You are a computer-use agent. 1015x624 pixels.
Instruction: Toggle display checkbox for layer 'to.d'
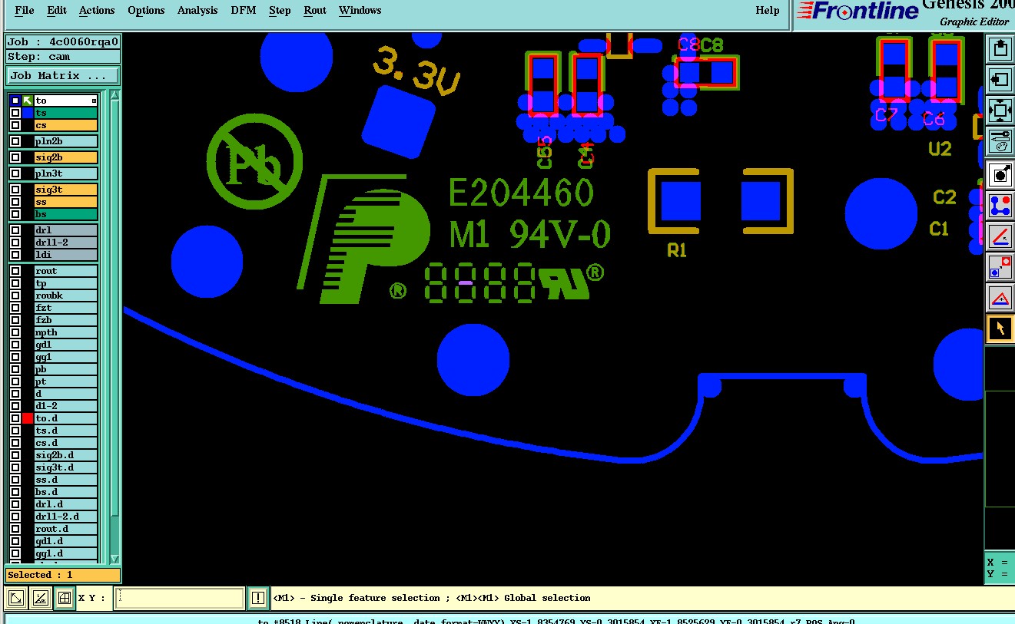point(15,418)
